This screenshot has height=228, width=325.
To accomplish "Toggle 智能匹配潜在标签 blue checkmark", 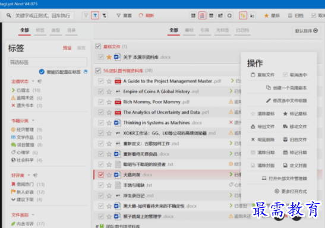I will pos(42,72).
